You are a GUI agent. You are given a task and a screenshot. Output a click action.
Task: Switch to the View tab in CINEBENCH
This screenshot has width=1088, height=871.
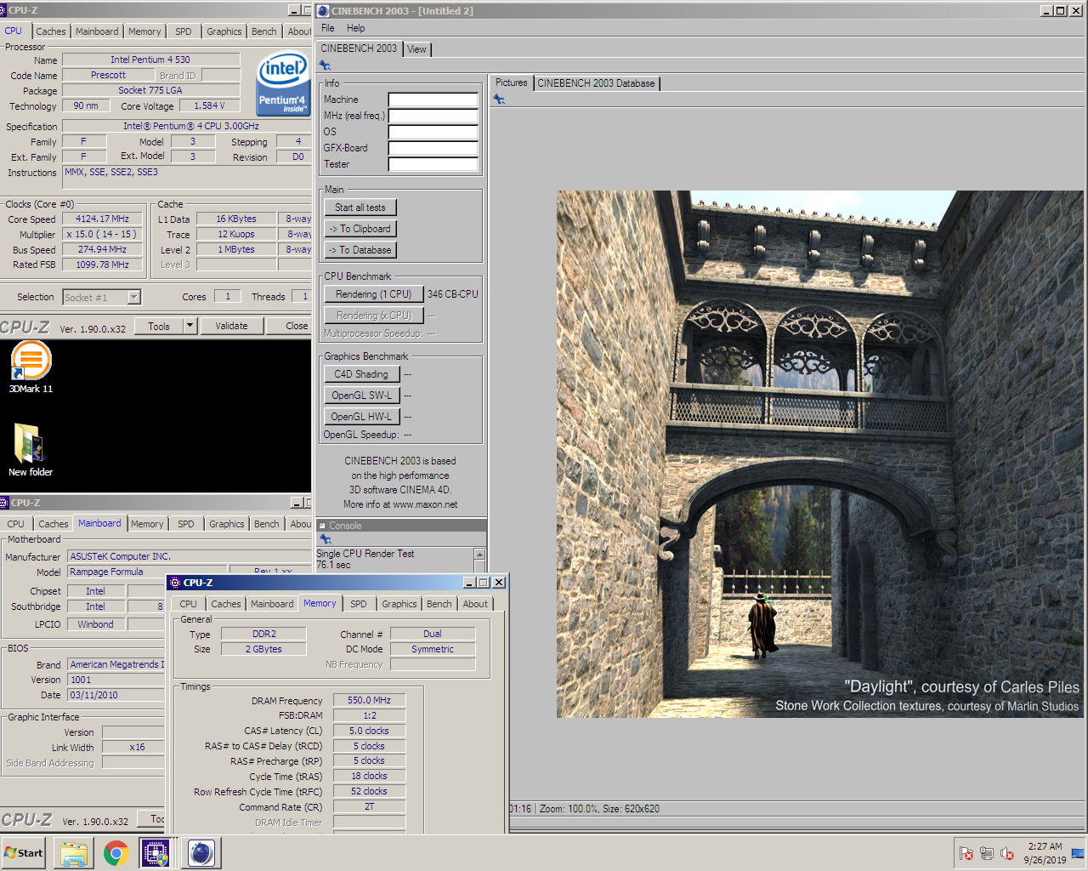pyautogui.click(x=416, y=49)
